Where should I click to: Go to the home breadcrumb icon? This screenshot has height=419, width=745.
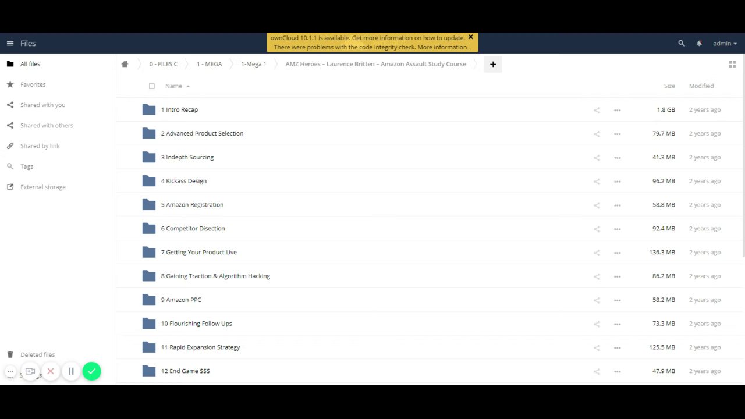tap(125, 64)
